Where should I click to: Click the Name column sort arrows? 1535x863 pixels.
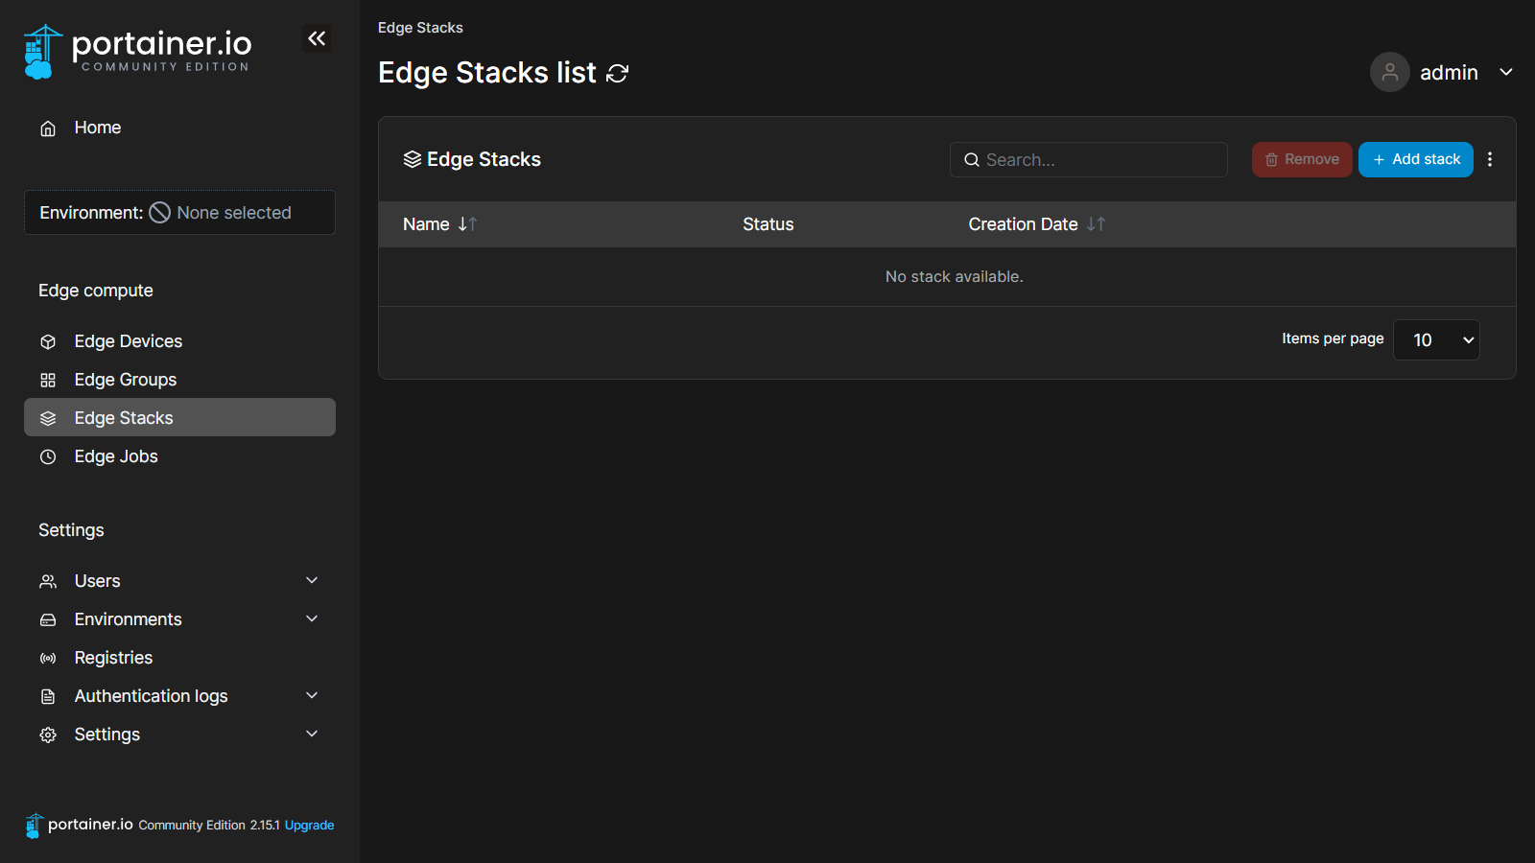point(467,224)
